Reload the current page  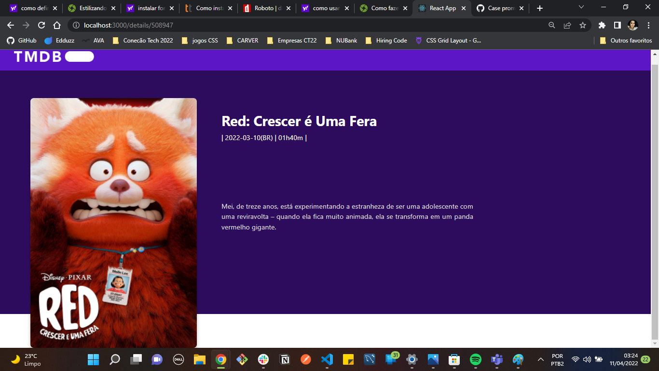[x=41, y=25]
